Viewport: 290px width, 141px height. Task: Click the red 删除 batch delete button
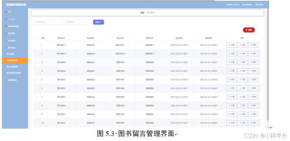(x=249, y=30)
